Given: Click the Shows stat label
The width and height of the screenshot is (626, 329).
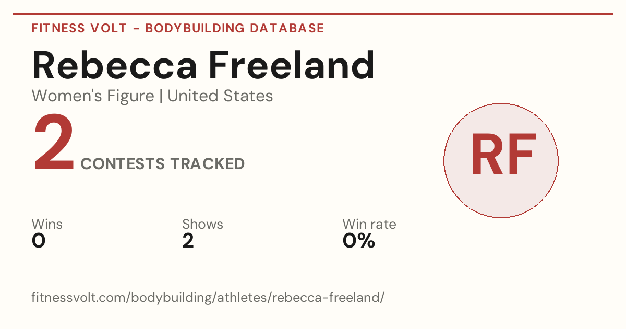Looking at the screenshot, I should pyautogui.click(x=202, y=224).
